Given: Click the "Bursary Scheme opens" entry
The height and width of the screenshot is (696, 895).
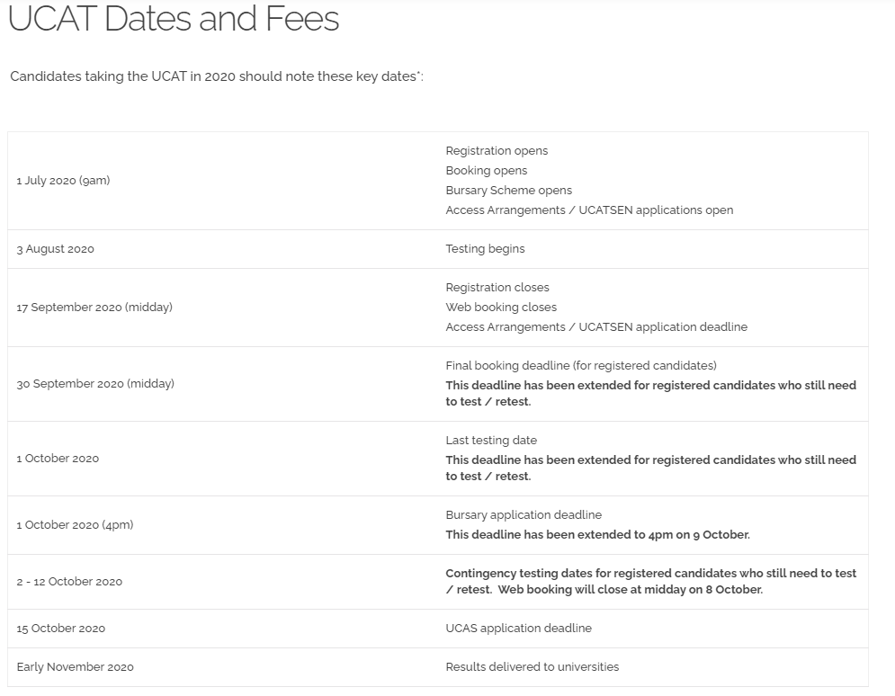Looking at the screenshot, I should coord(508,191).
